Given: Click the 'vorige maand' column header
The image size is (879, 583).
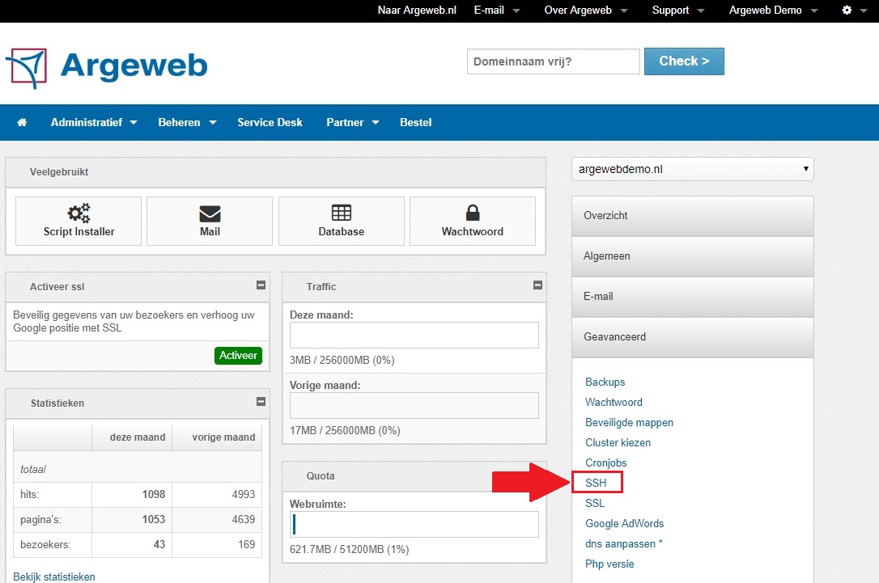Looking at the screenshot, I should click(x=223, y=437).
